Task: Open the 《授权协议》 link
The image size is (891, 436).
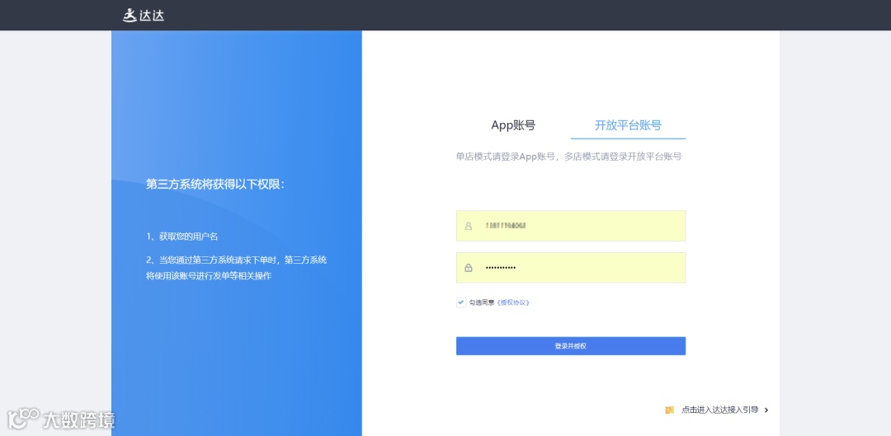Action: click(x=513, y=302)
